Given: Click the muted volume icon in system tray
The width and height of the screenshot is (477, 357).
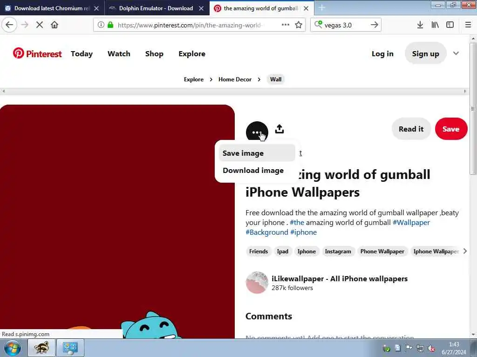Looking at the screenshot, I should (431, 348).
